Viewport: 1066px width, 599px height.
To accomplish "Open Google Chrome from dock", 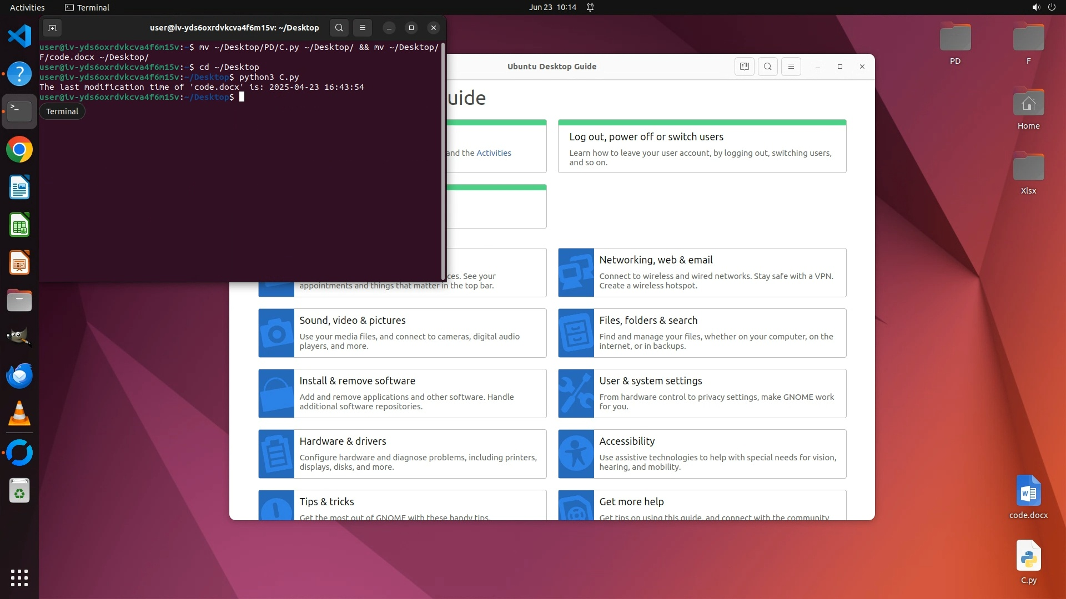I will pos(19,150).
